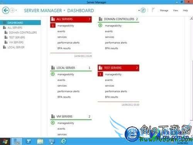Image resolution: width=193 pixels, height=145 pixels.
Task: Open the VM Servers tile header
Action: 71,116
